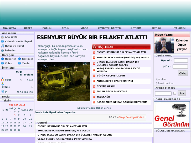191x143 pixels.
Task: Click red arrow icon beside TEŞEKKÜR
Action: point(94,97)
